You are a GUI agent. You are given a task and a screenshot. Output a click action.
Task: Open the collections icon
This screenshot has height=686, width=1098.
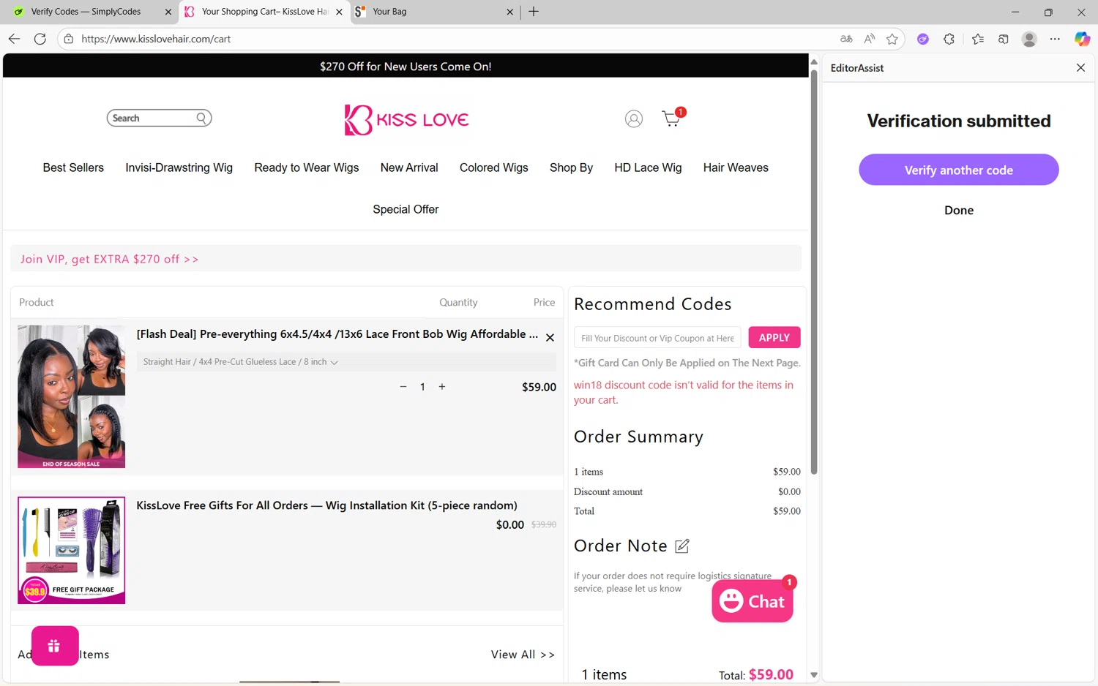[x=1004, y=39]
